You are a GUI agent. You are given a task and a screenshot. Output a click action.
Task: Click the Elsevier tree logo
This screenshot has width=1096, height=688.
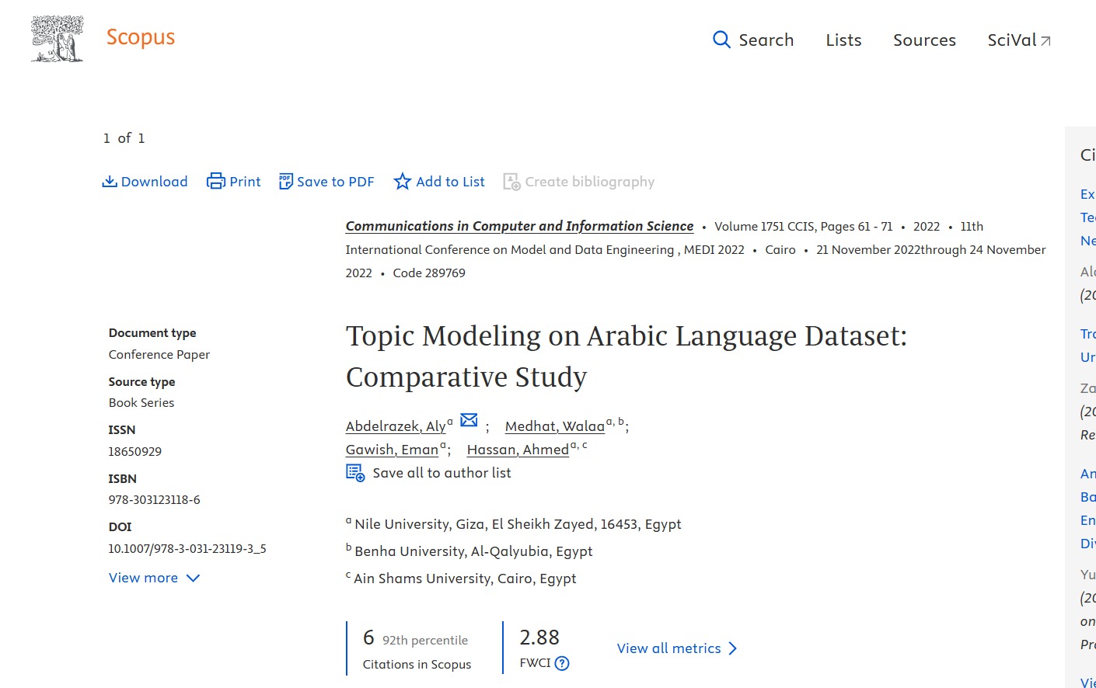click(57, 39)
